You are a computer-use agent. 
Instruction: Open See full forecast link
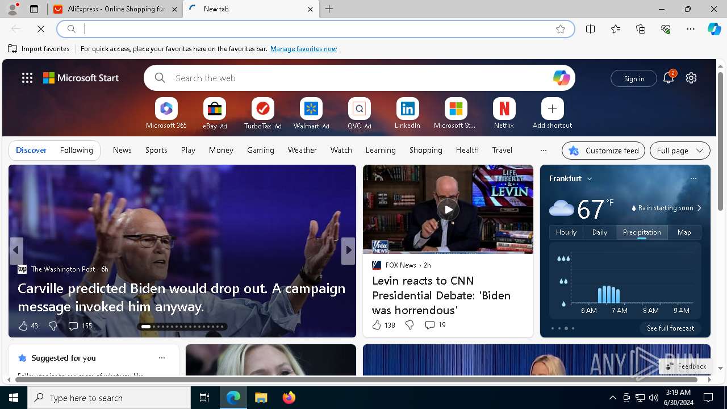(670, 328)
